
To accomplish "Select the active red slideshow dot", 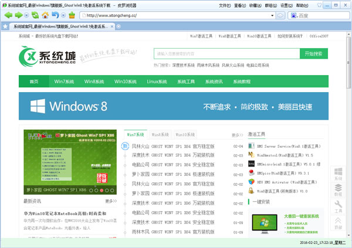I will (x=101, y=191).
